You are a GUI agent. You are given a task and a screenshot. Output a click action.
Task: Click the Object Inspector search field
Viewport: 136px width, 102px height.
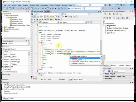point(16,47)
